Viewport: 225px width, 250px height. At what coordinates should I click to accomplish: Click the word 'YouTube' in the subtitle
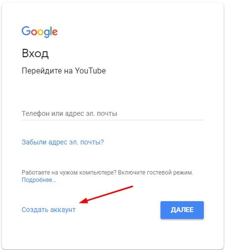pyautogui.click(x=91, y=71)
